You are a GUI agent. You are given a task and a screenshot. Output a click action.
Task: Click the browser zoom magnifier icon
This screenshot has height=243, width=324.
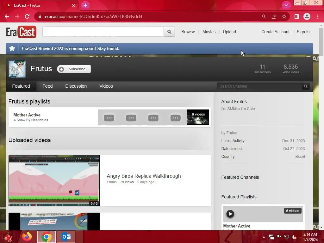click(x=264, y=16)
